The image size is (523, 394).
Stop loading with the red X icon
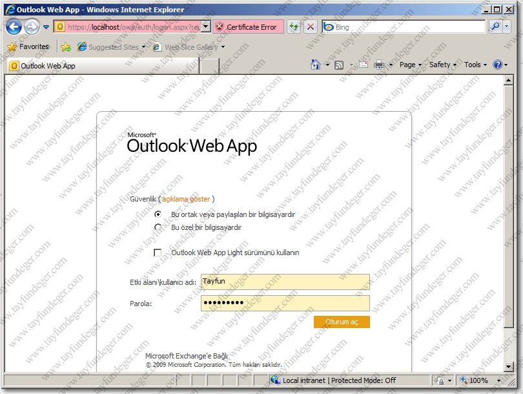point(311,27)
